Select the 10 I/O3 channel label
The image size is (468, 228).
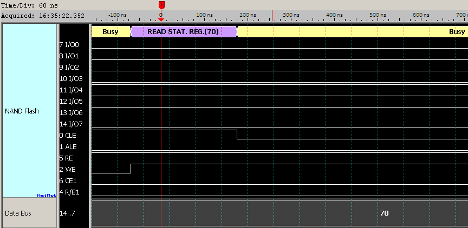tap(70, 79)
